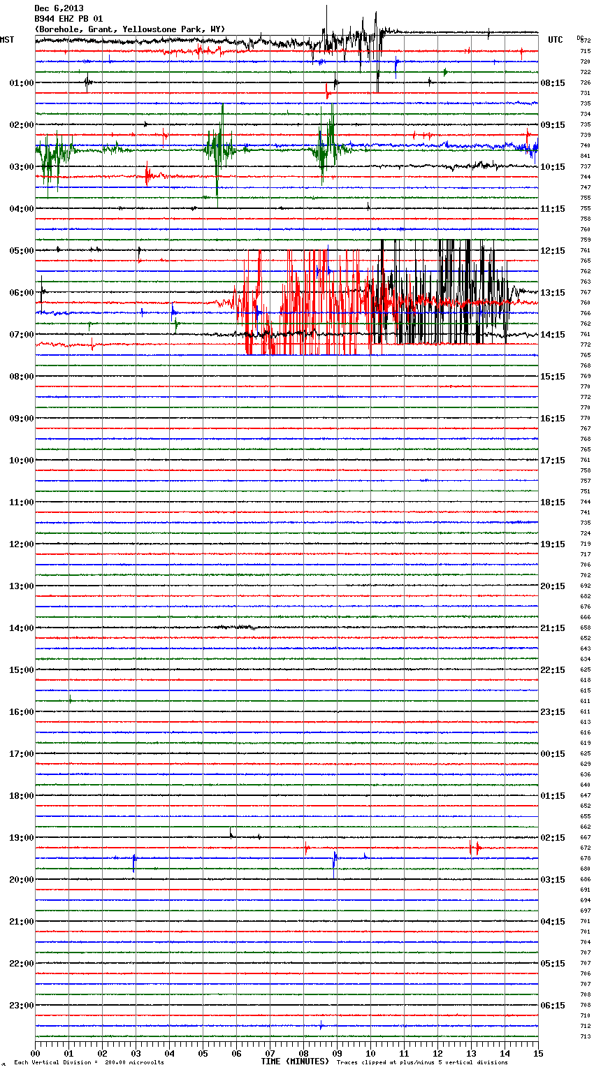Click the '03' minute tick on the time axis
Image resolution: width=594 pixels, height=1072 pixels.
coord(136,1053)
